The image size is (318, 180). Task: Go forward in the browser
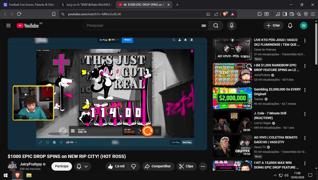point(12,14)
